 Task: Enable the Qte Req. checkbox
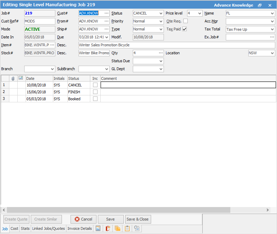pyautogui.click(x=185, y=21)
